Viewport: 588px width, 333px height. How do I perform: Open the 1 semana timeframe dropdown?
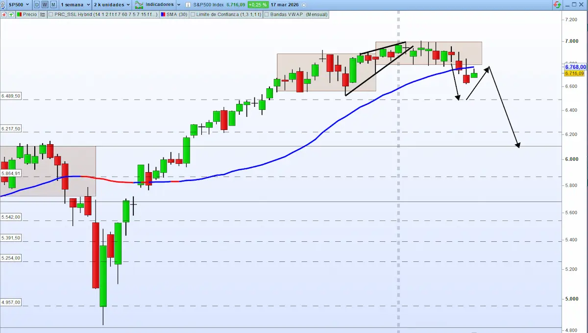tap(73, 4)
